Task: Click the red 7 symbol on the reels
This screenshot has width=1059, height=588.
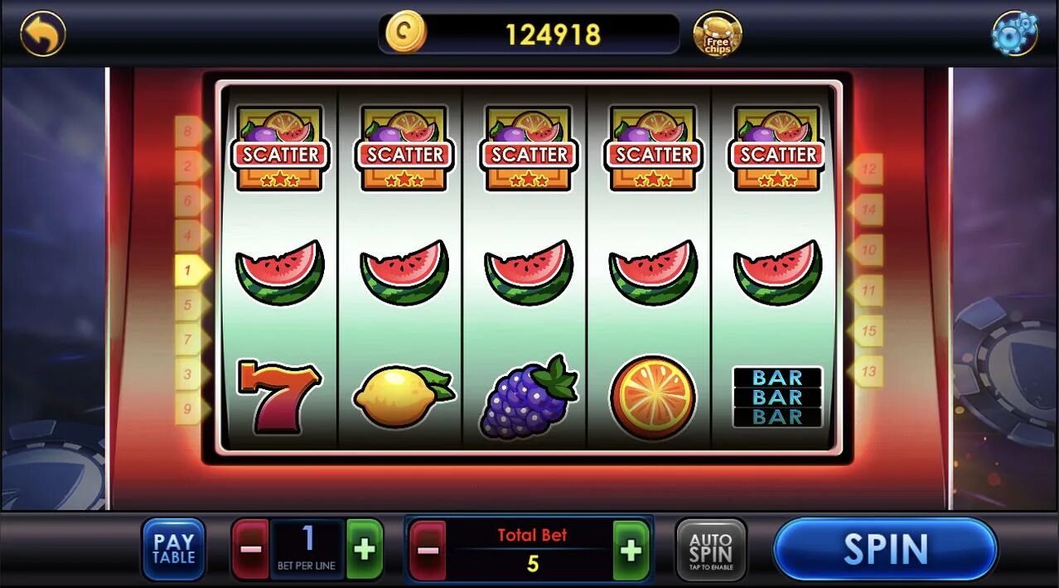Action: pos(278,396)
